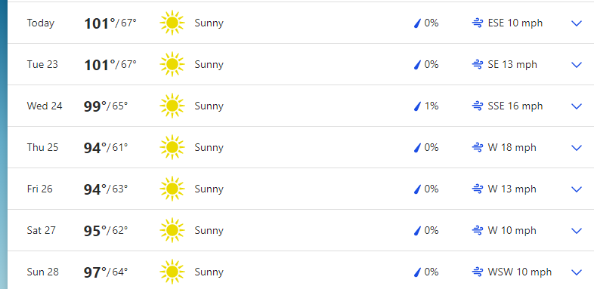Open Fri 26 details using chevron
Viewport: 594px width, 289px height.
click(x=576, y=189)
